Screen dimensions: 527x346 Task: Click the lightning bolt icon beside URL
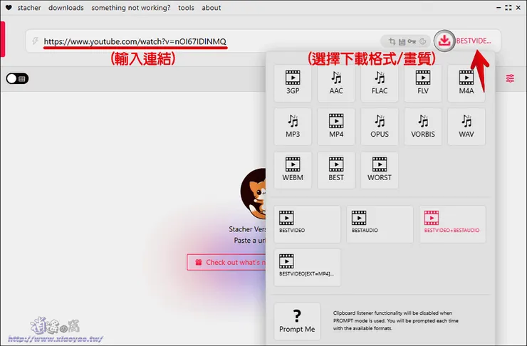tap(35, 41)
